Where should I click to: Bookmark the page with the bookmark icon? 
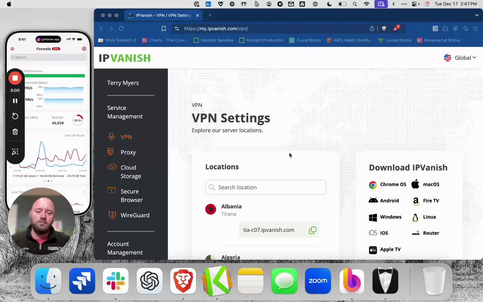click(164, 29)
